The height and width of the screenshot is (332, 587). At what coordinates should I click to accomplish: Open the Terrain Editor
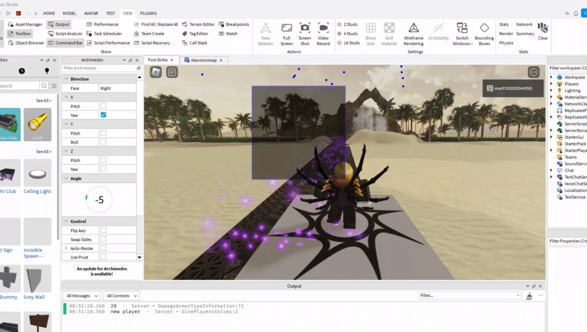pyautogui.click(x=198, y=24)
